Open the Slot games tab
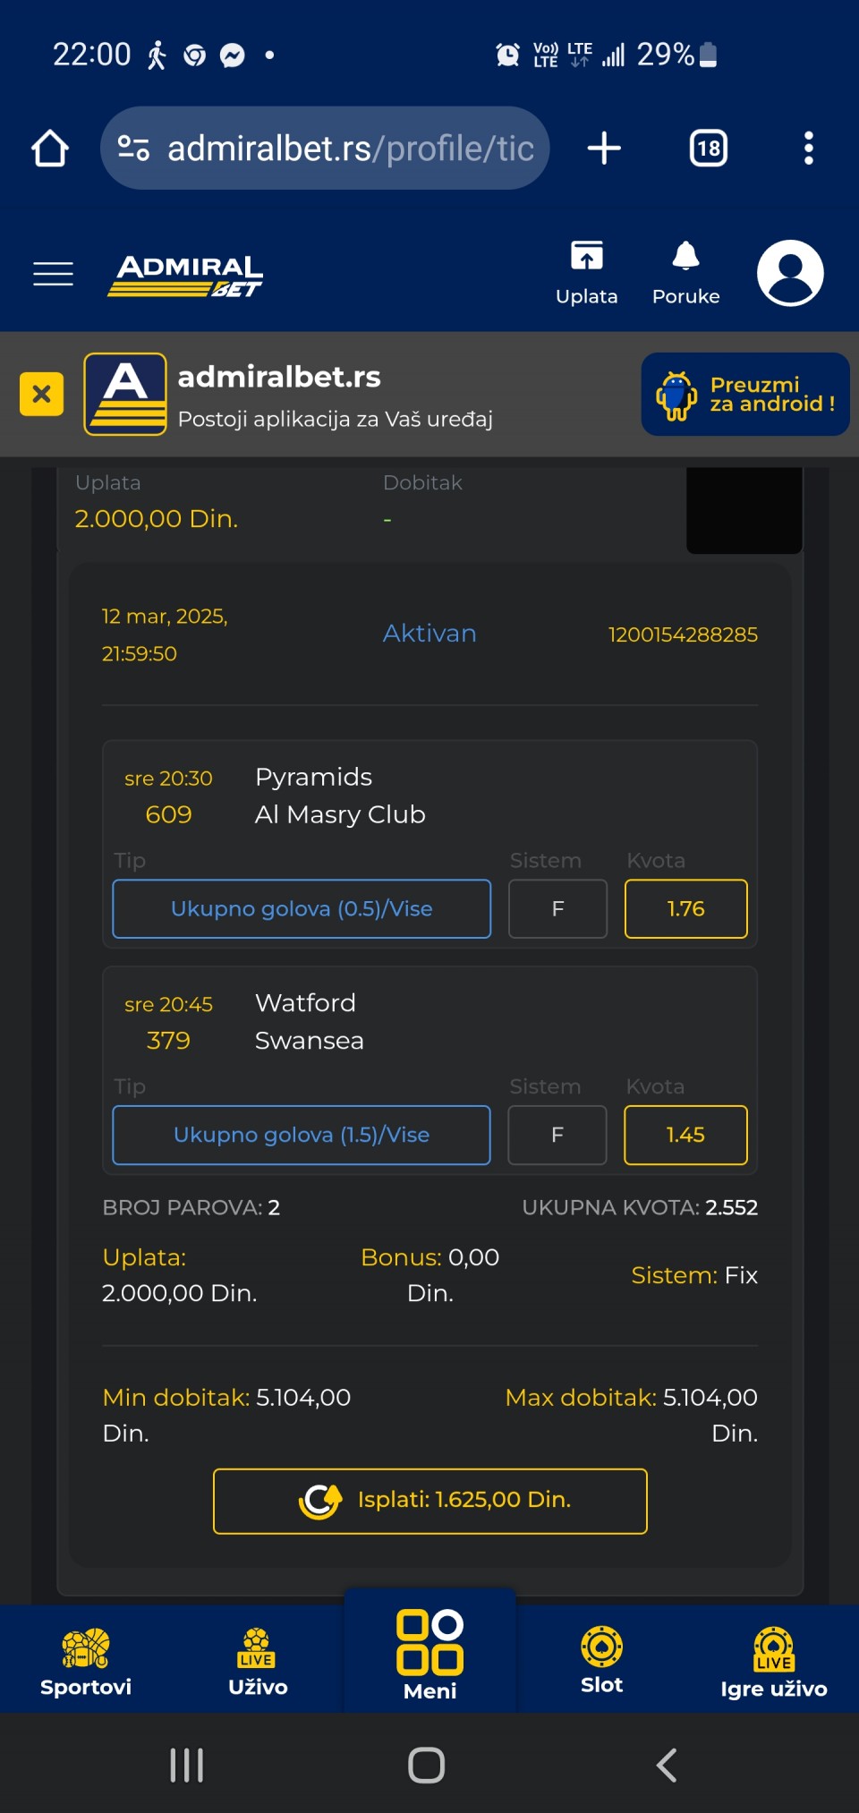 click(601, 1661)
